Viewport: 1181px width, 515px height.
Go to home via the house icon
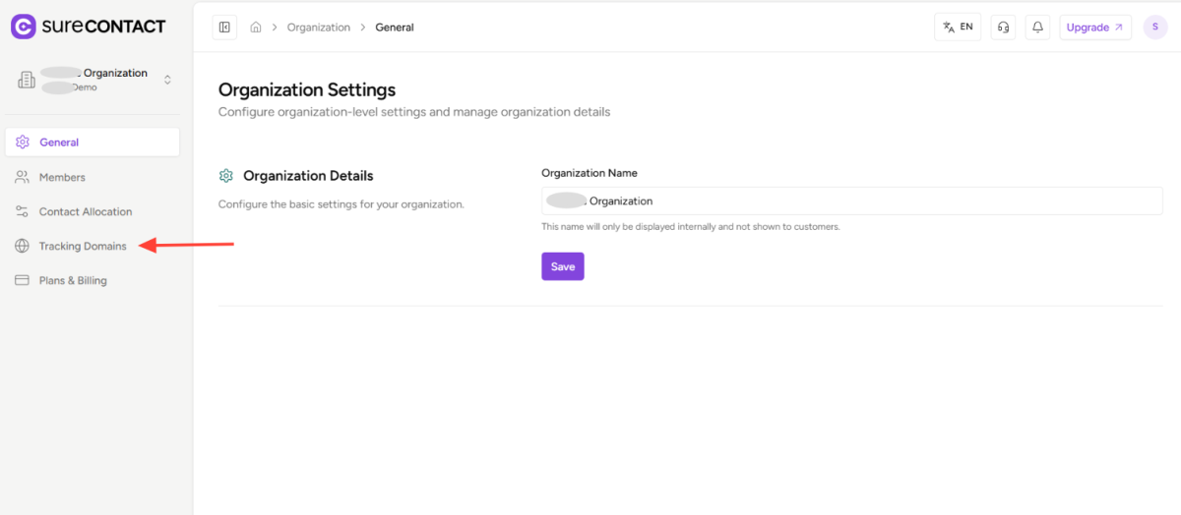[256, 28]
